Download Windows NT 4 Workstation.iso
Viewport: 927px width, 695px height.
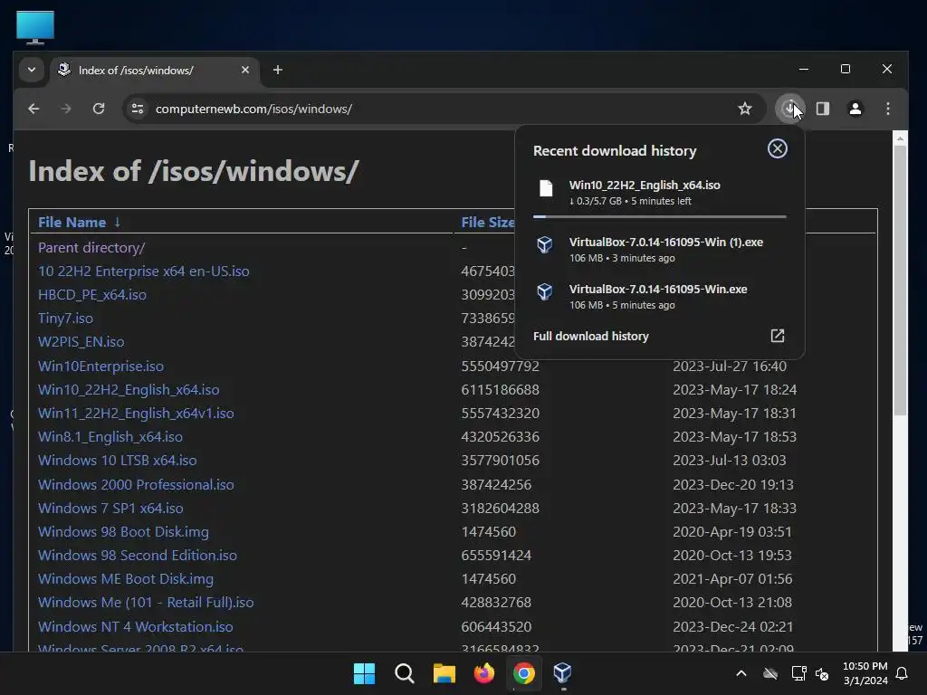tap(136, 626)
